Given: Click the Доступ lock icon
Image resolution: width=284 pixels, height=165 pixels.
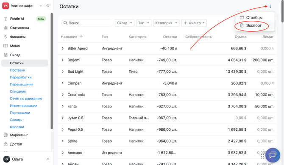Looking at the screenshot, I should pos(6,144).
